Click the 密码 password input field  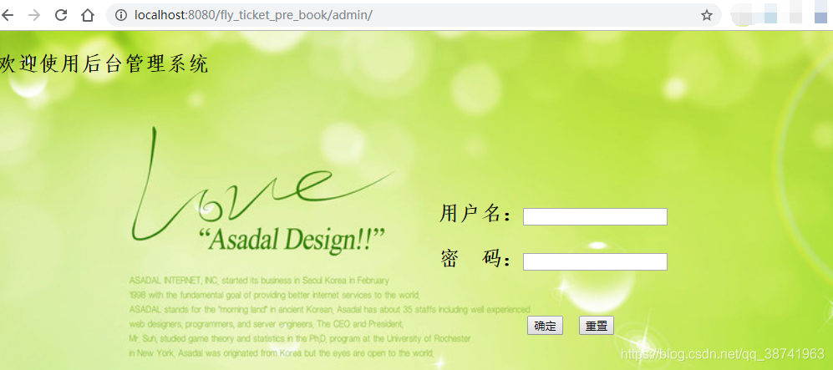click(x=595, y=261)
